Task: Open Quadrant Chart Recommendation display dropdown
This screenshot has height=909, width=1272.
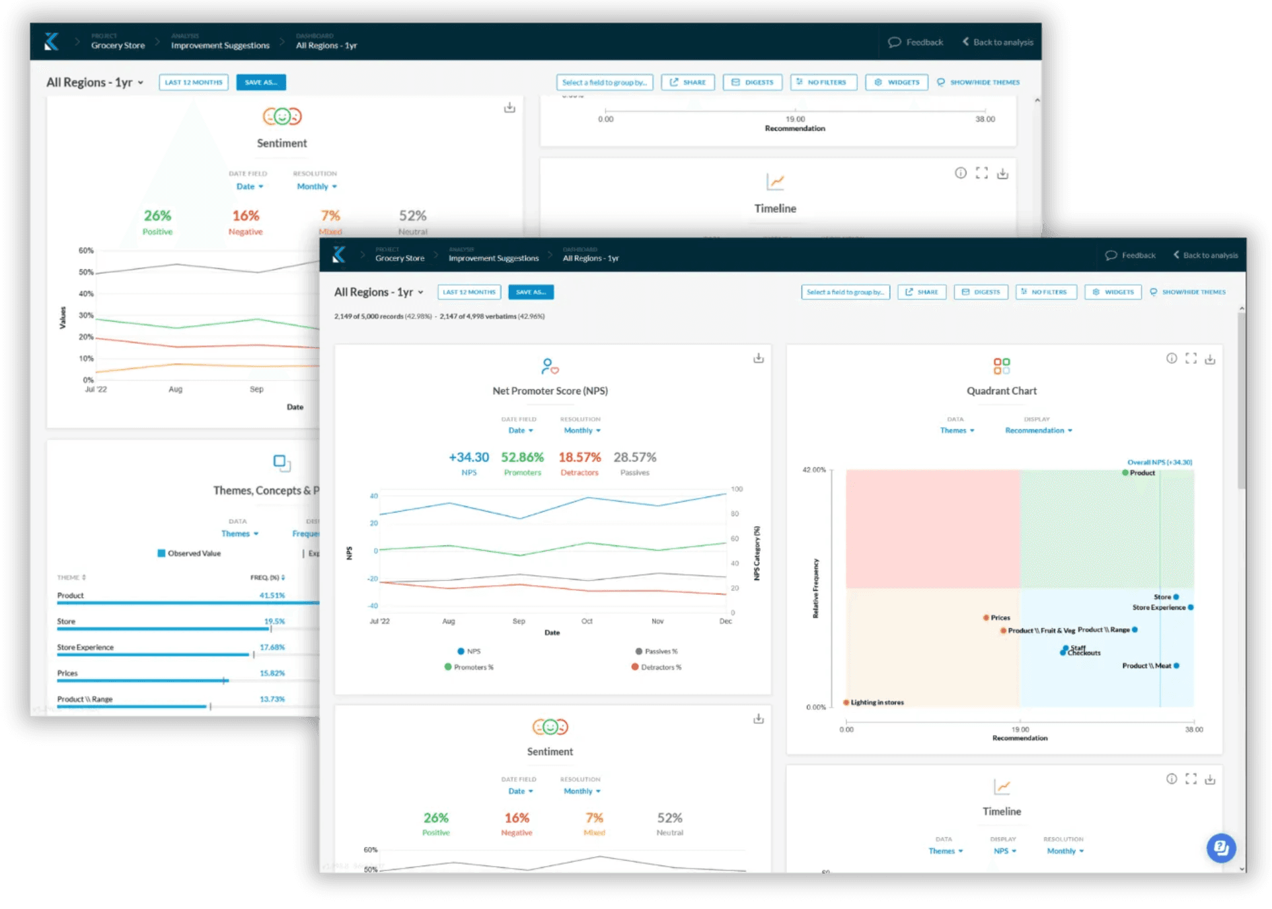Action: [x=1038, y=430]
